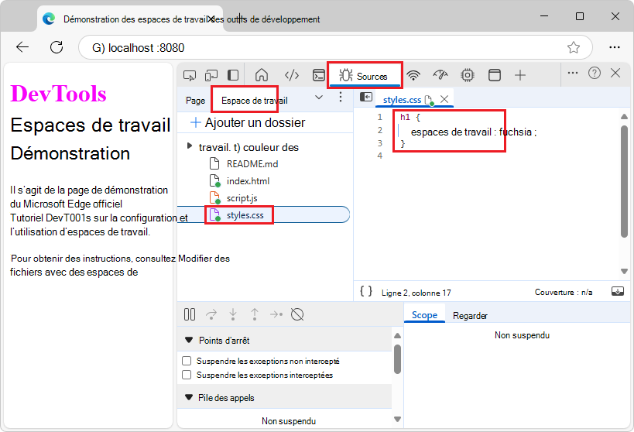Open index.html in the file tree
This screenshot has height=432, width=634.
[239, 181]
